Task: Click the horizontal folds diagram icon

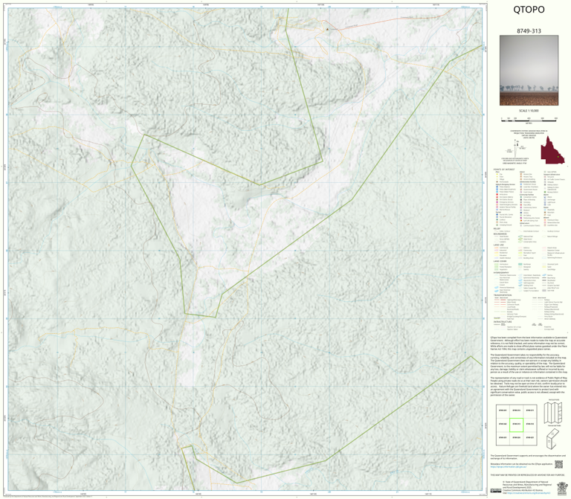Action: tap(553, 413)
